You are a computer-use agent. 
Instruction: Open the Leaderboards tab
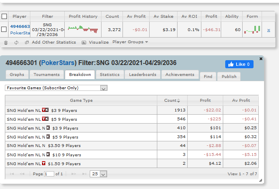[143, 75]
